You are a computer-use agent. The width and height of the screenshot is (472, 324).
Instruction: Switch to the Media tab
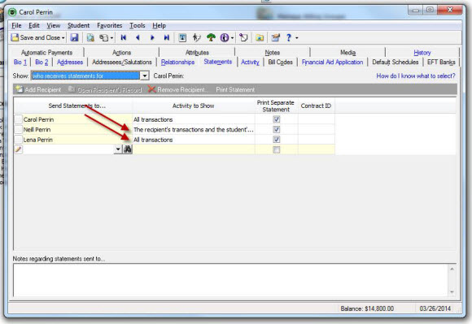pyautogui.click(x=348, y=52)
